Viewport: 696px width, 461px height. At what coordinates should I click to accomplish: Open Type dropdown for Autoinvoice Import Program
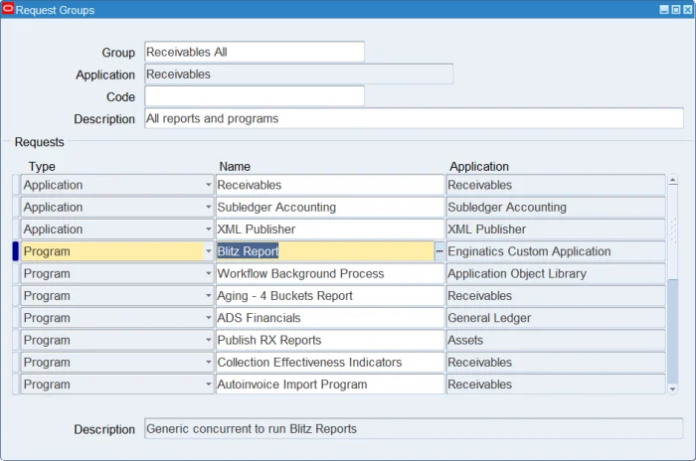tap(208, 384)
